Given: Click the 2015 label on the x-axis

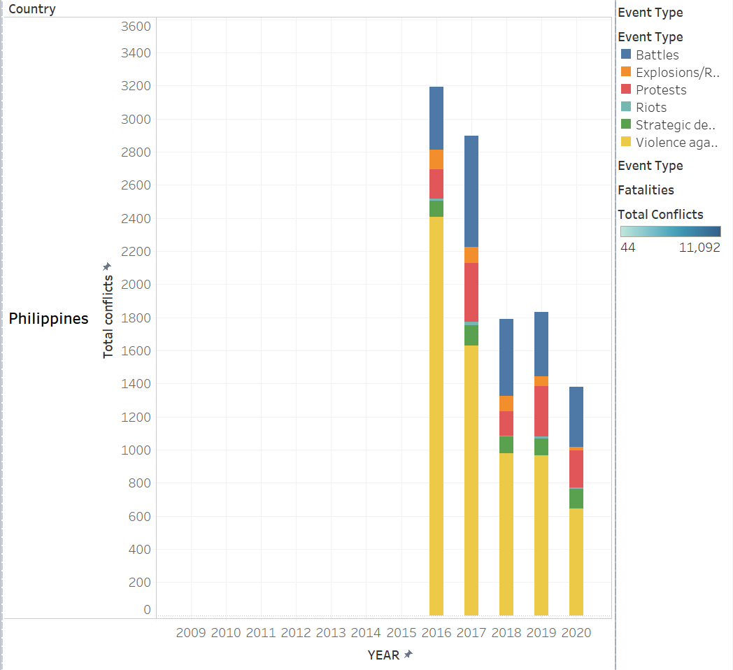Looking at the screenshot, I should 401,633.
